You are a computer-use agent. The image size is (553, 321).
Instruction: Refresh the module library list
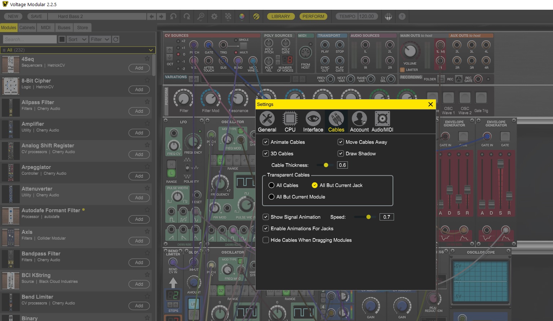[x=116, y=39]
